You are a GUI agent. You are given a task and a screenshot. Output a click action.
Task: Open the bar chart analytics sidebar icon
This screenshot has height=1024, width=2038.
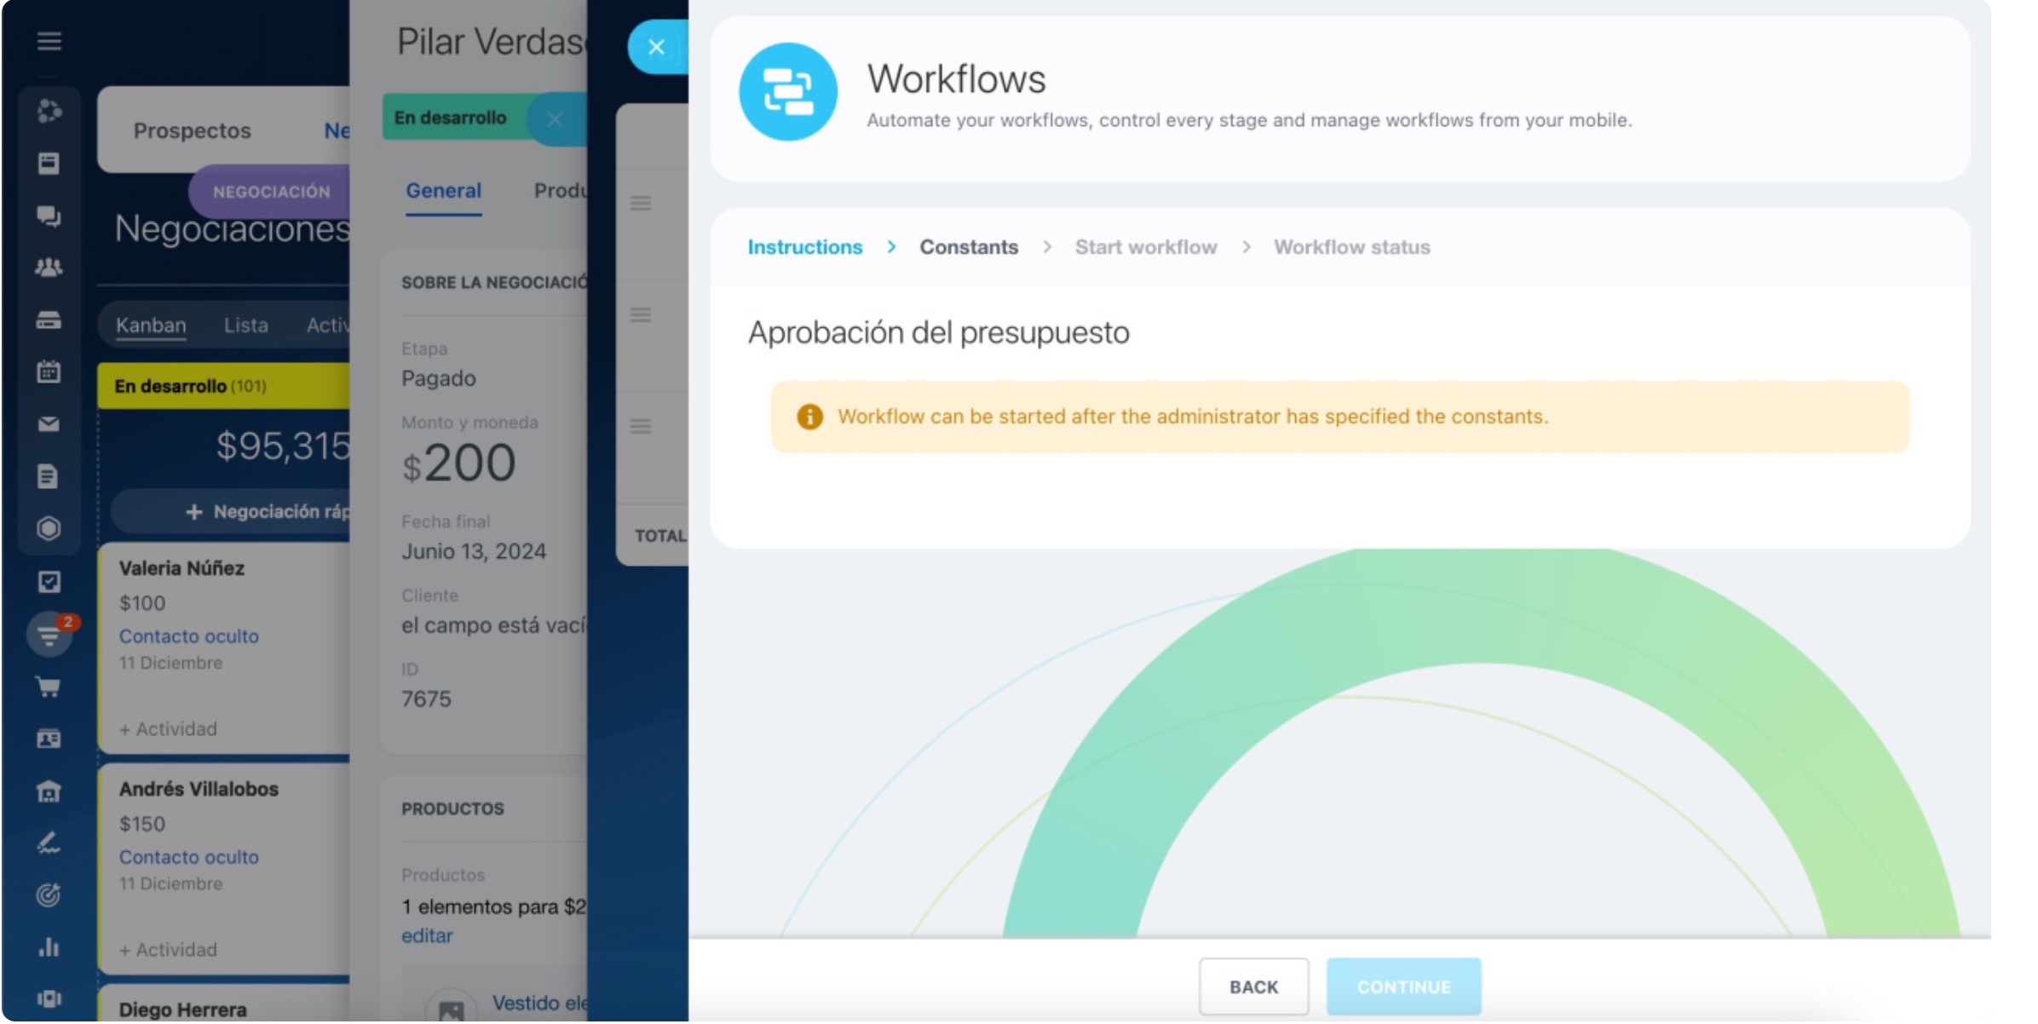click(49, 946)
